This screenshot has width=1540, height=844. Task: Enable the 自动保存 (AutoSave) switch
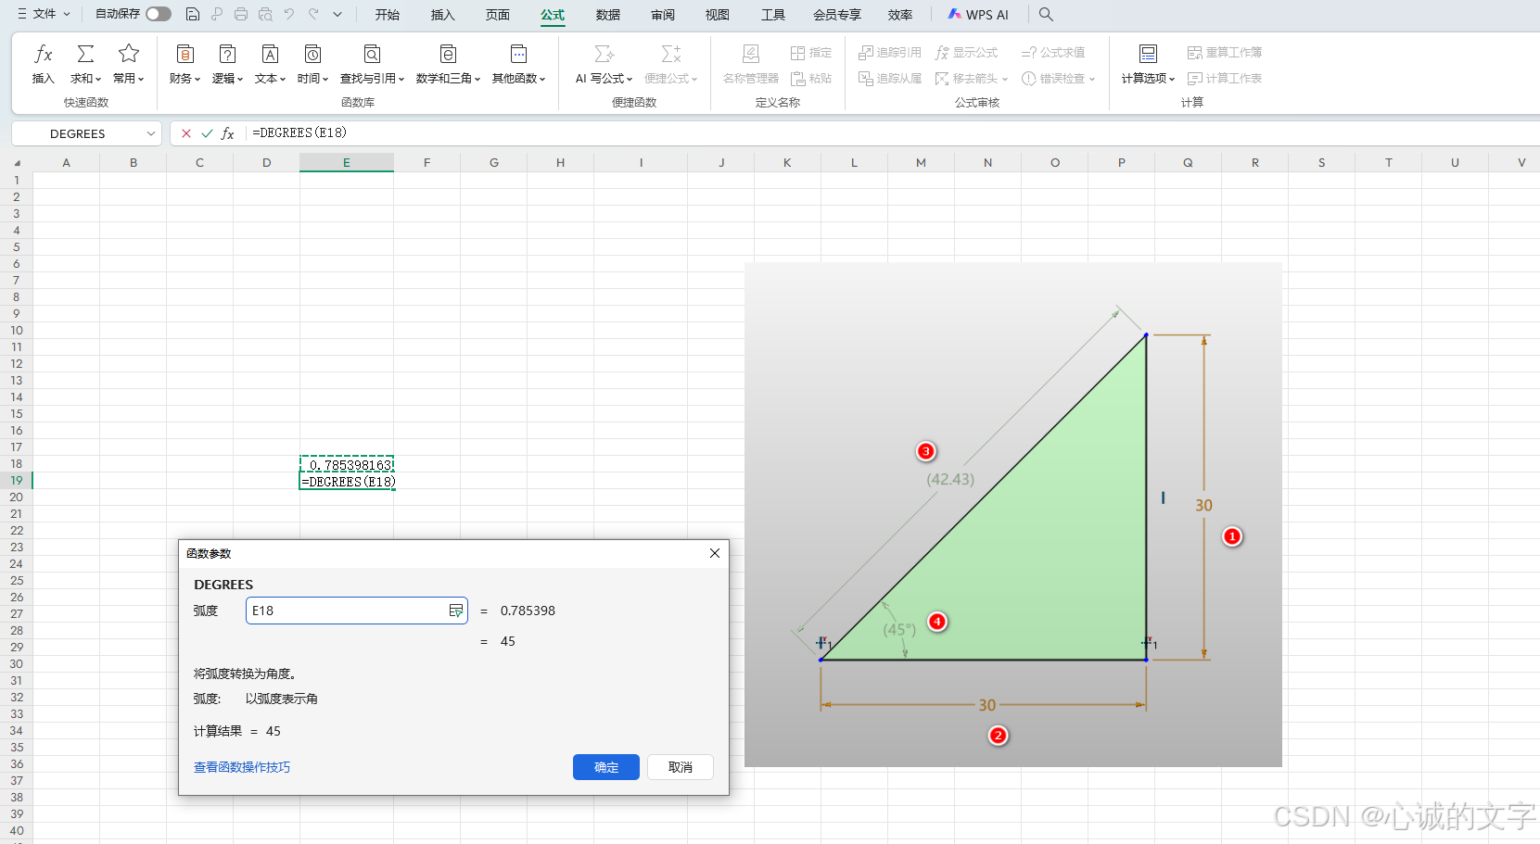[x=158, y=14]
